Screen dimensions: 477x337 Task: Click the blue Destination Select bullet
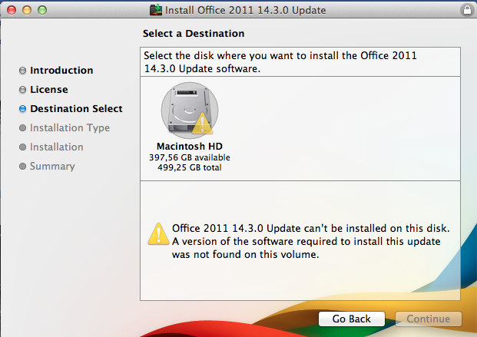(22, 109)
